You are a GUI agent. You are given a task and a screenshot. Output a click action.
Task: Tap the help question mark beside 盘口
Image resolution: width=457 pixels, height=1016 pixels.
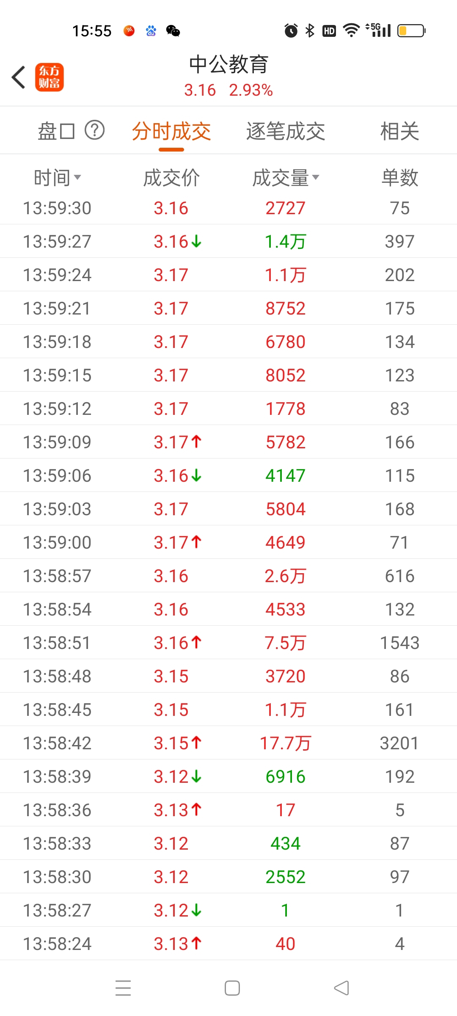95,130
